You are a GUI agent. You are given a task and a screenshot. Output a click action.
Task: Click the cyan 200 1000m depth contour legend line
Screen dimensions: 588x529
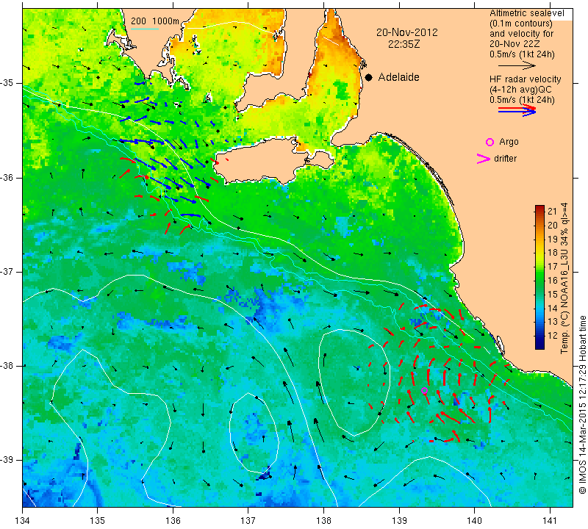145,29
